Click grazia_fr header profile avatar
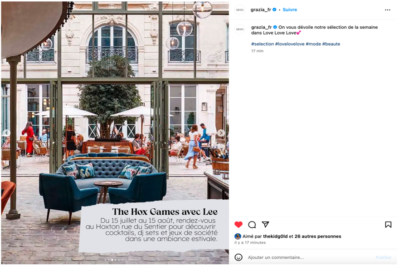Viewport: 399px width, 266px height. pyautogui.click(x=240, y=10)
